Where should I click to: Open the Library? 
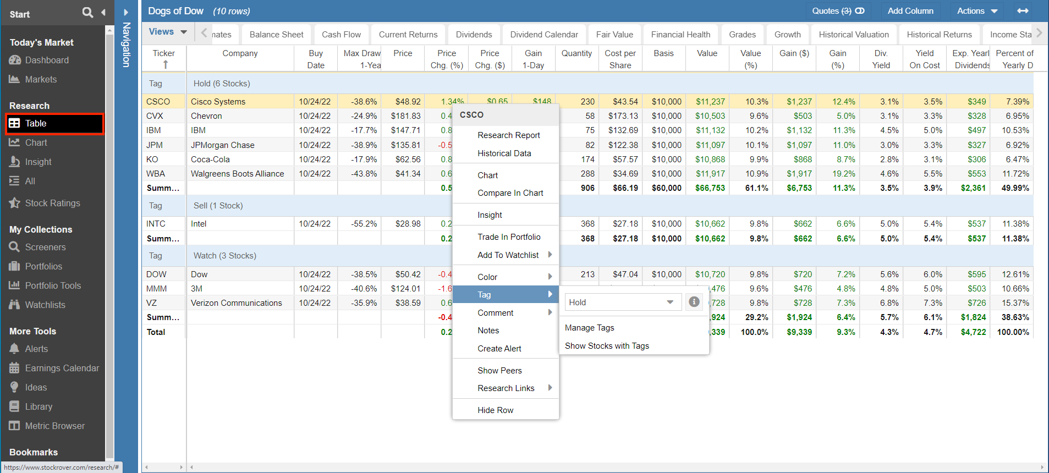click(x=39, y=406)
